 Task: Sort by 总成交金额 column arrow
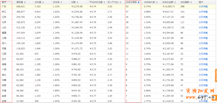click(175, 2)
